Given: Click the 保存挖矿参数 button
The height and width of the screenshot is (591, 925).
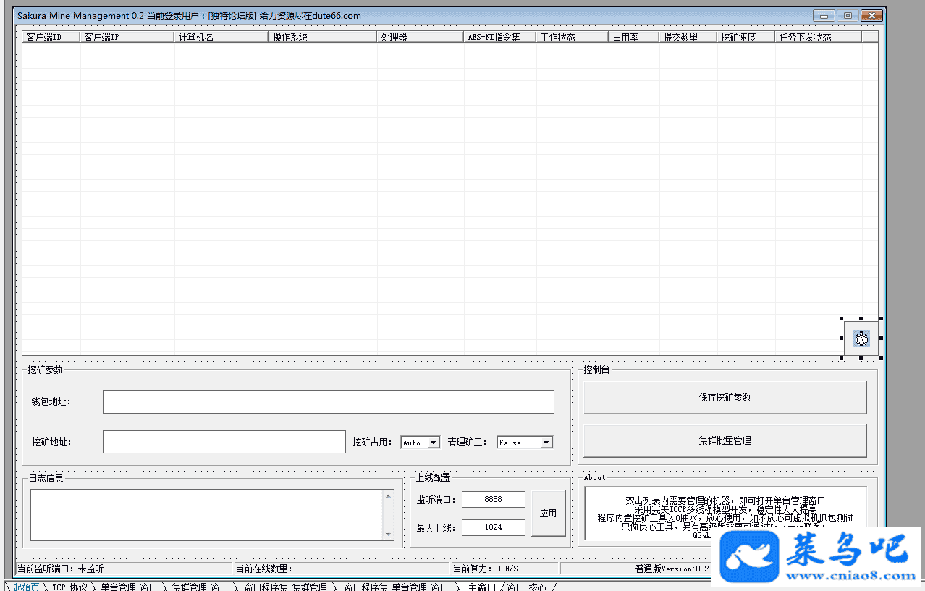Looking at the screenshot, I should coord(725,398).
